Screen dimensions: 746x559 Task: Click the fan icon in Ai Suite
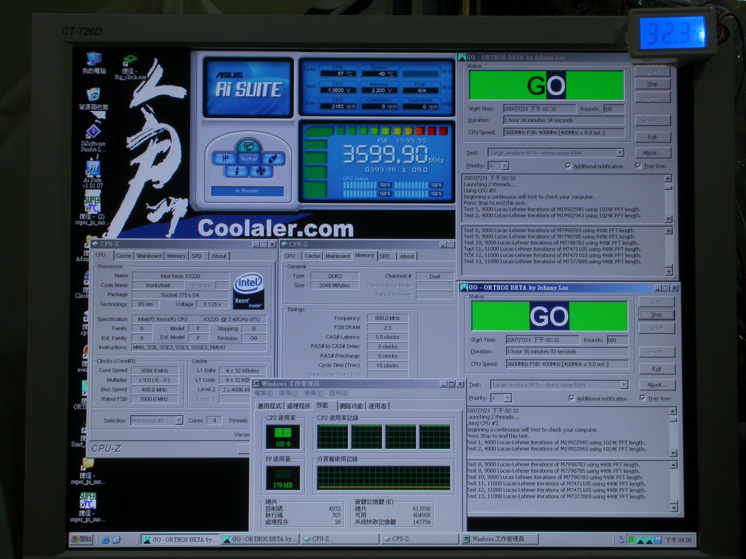pyautogui.click(x=261, y=171)
